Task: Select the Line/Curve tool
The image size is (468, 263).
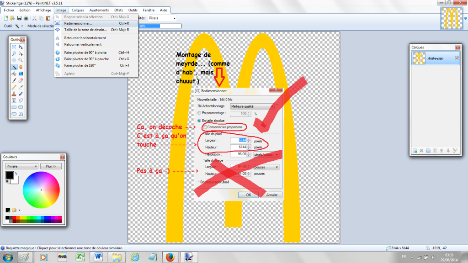Action: (x=21, y=100)
